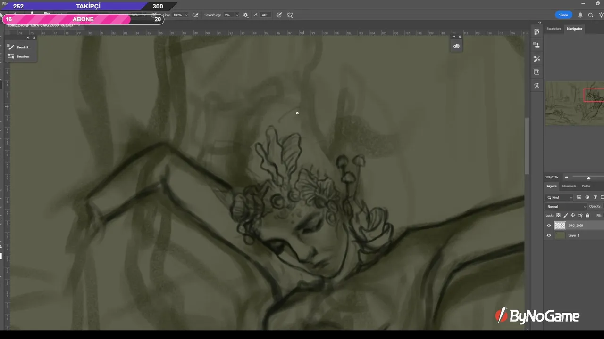Click the Smoothing value field
The width and height of the screenshot is (604, 339).
point(228,15)
